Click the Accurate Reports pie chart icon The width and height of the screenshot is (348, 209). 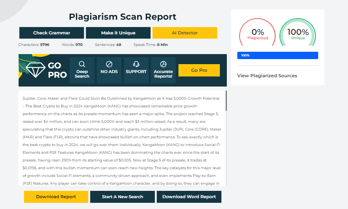[163, 64]
